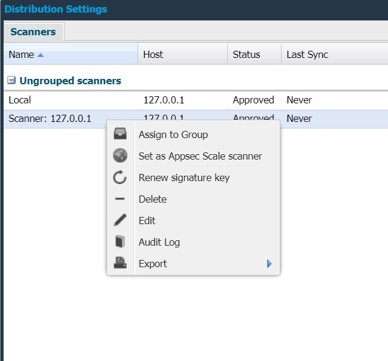
Task: Click the Name column sort arrow
Action: pos(41,55)
